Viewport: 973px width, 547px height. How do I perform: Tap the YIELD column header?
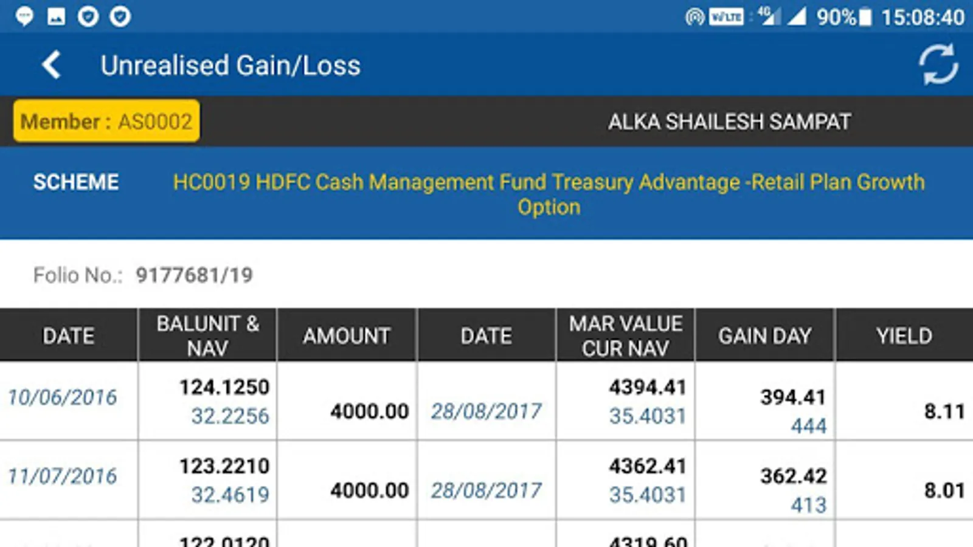click(904, 335)
